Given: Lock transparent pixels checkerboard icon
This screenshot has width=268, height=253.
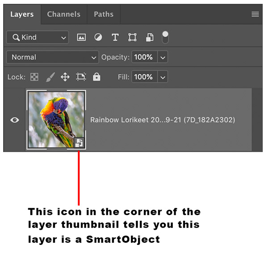Looking at the screenshot, I should (34, 77).
